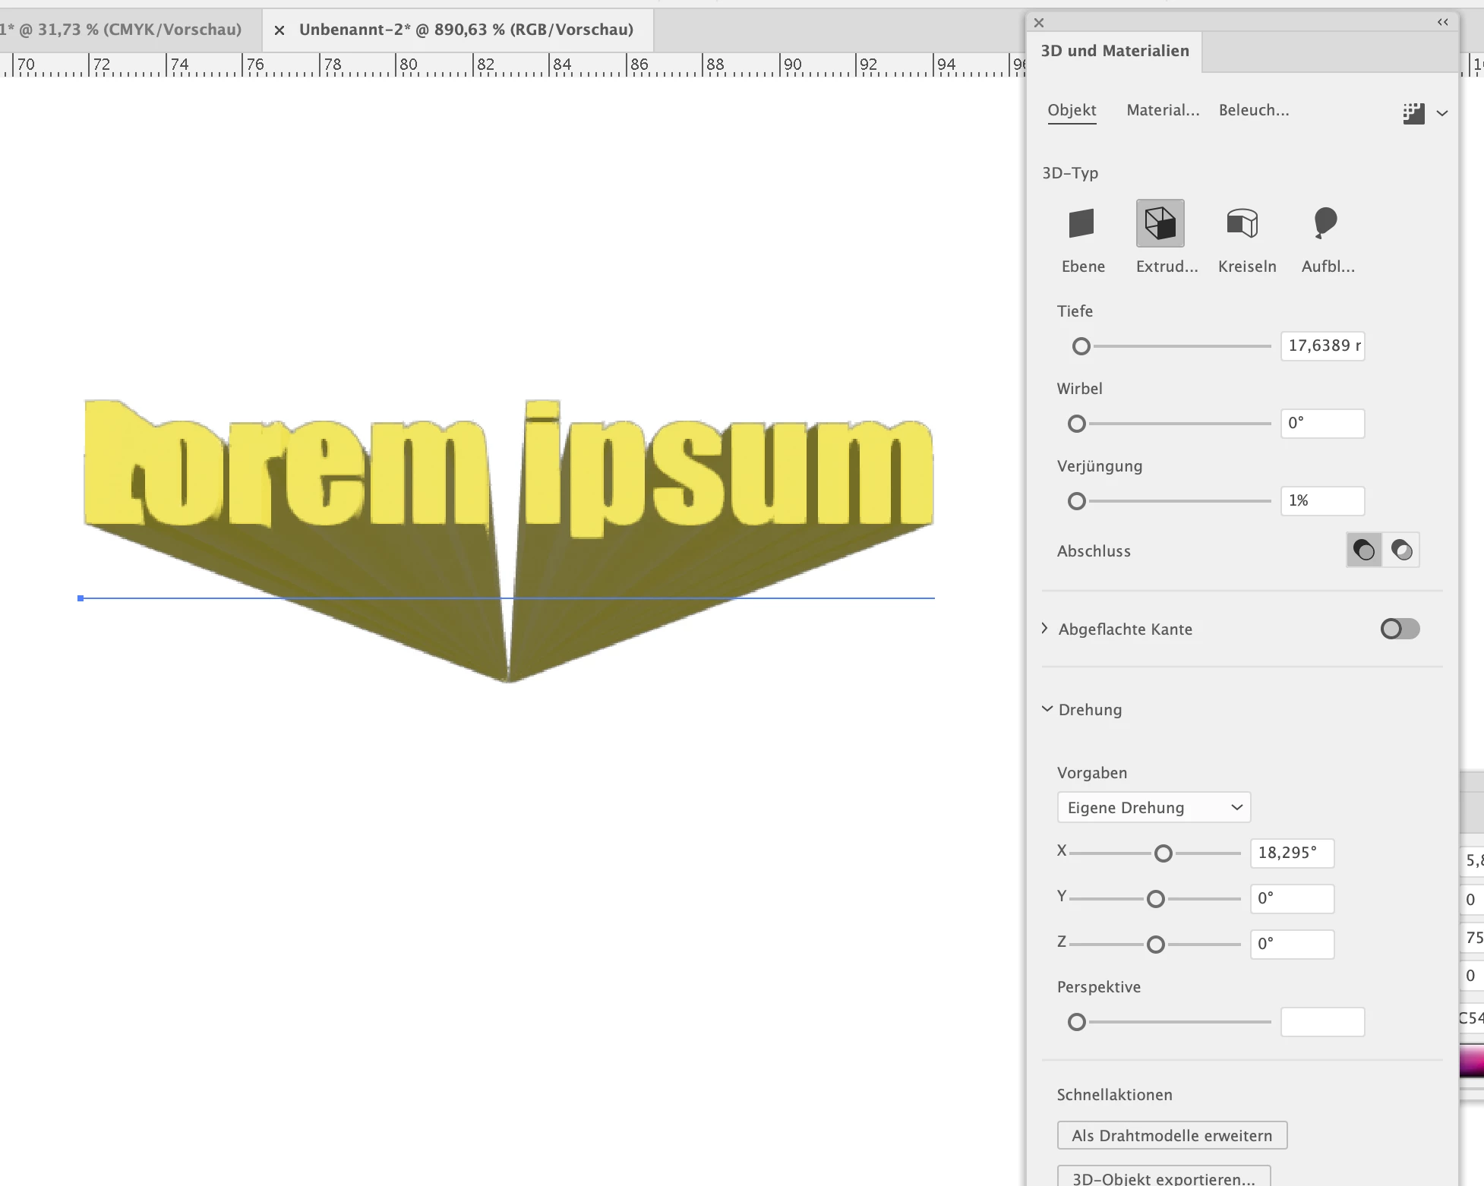The width and height of the screenshot is (1484, 1186).
Task: Open render options dropdown arrow
Action: pyautogui.click(x=1442, y=114)
